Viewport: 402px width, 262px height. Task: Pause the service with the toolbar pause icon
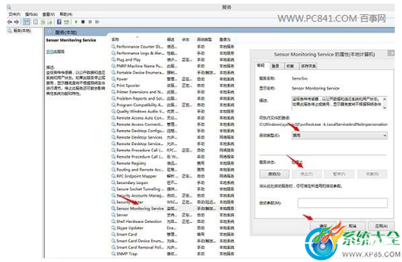[90, 22]
